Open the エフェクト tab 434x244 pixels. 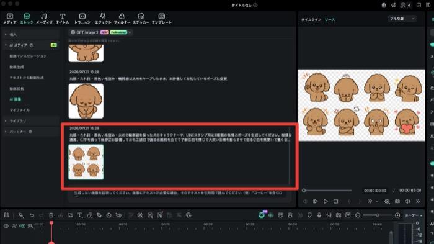(x=103, y=19)
